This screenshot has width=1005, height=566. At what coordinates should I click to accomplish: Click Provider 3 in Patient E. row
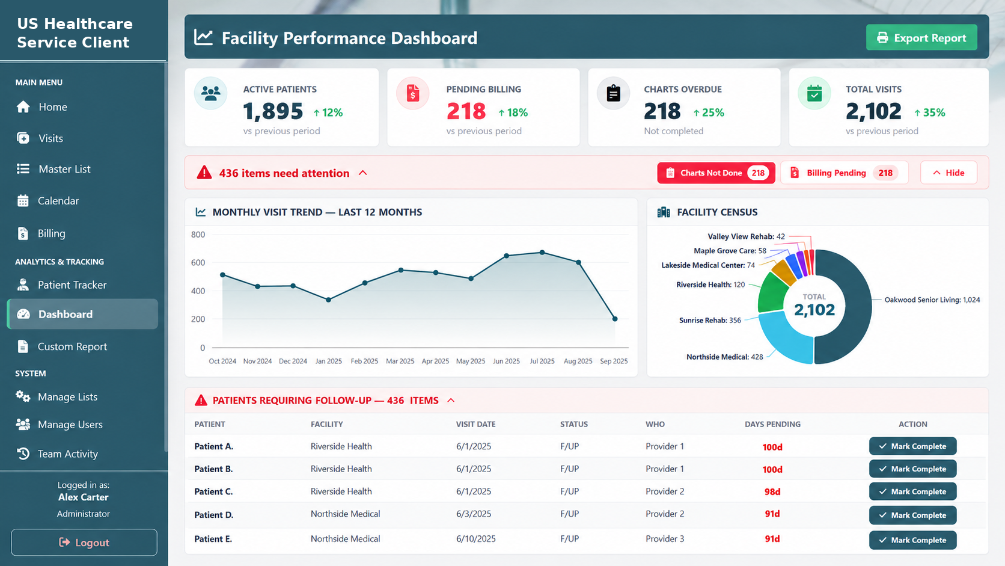pos(665,539)
